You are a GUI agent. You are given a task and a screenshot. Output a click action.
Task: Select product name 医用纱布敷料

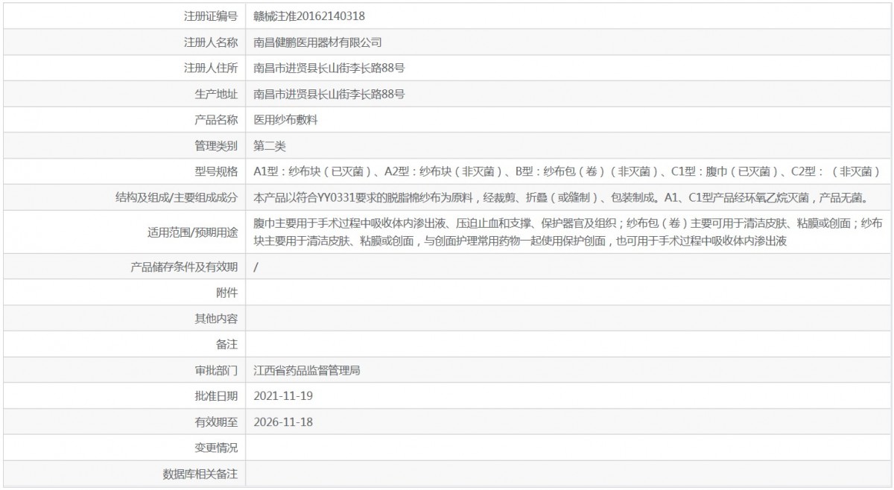pos(286,119)
